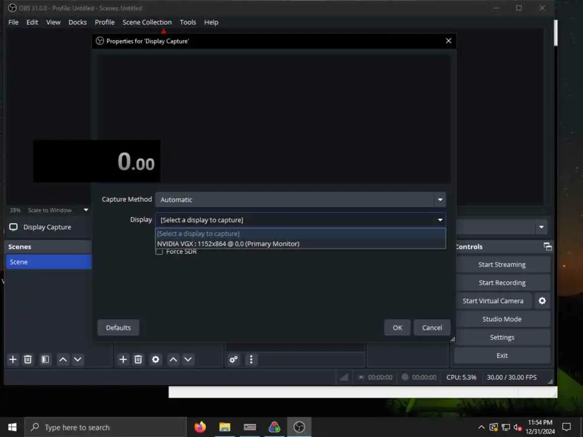The height and width of the screenshot is (437, 583).
Task: Click the Display Capture monitor icon
Action: coord(13,227)
